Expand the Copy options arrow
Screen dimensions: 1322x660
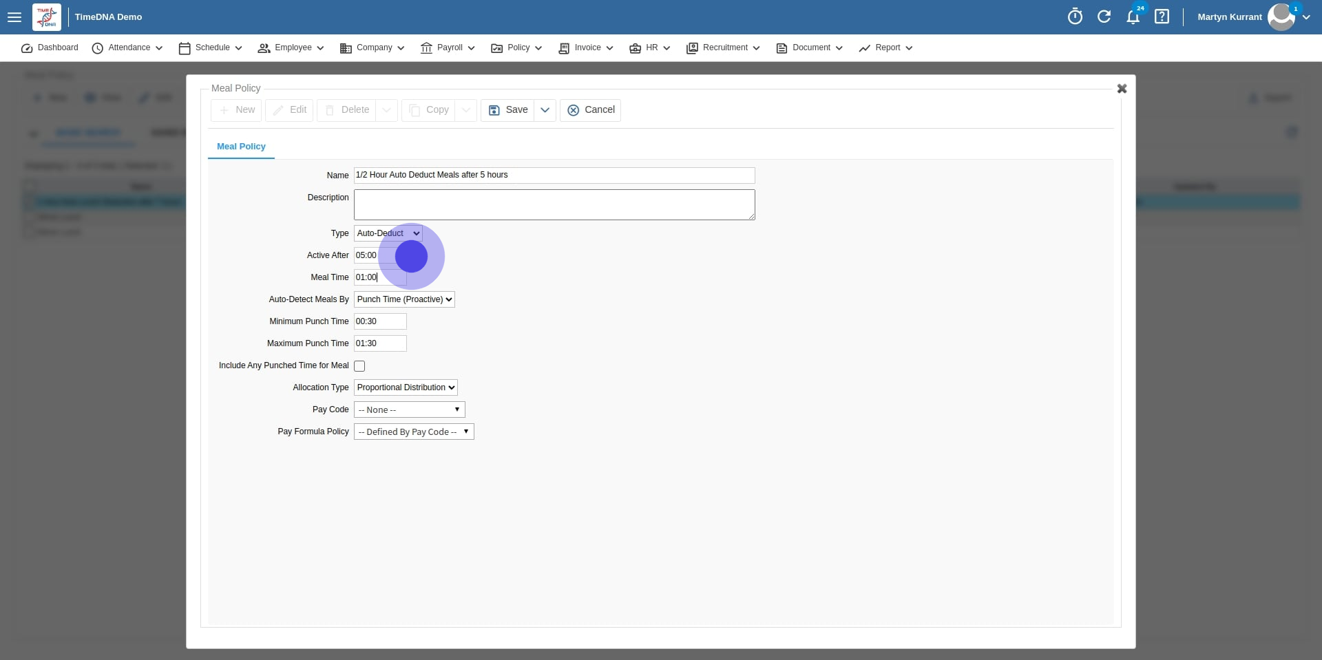[466, 110]
